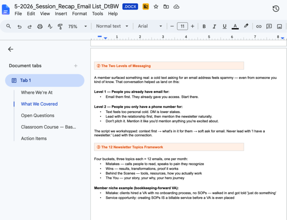Toggle bold formatting

point(204,27)
